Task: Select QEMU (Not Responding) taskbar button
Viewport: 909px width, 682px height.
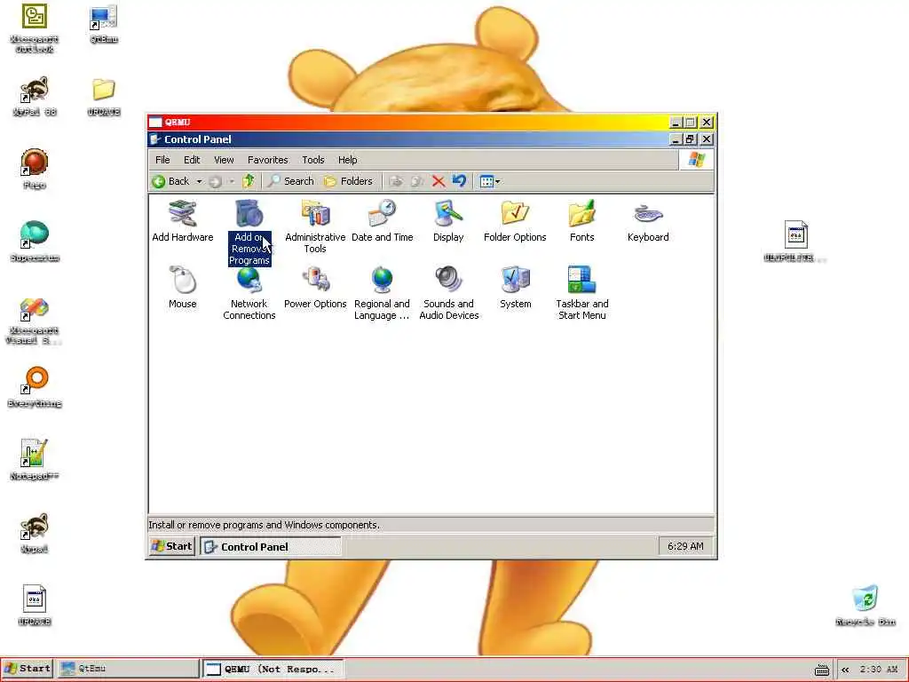Action: (x=273, y=670)
